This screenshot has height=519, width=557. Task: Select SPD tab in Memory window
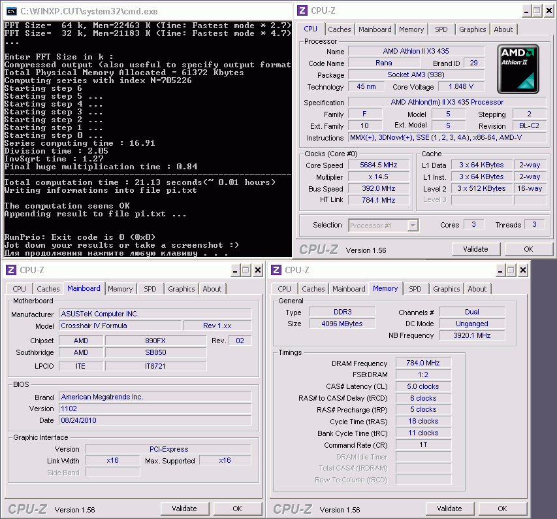[415, 289]
